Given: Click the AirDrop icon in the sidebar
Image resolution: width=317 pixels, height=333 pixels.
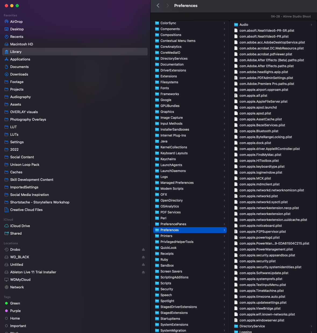Looking at the screenshot, I should pyautogui.click(x=6, y=22).
